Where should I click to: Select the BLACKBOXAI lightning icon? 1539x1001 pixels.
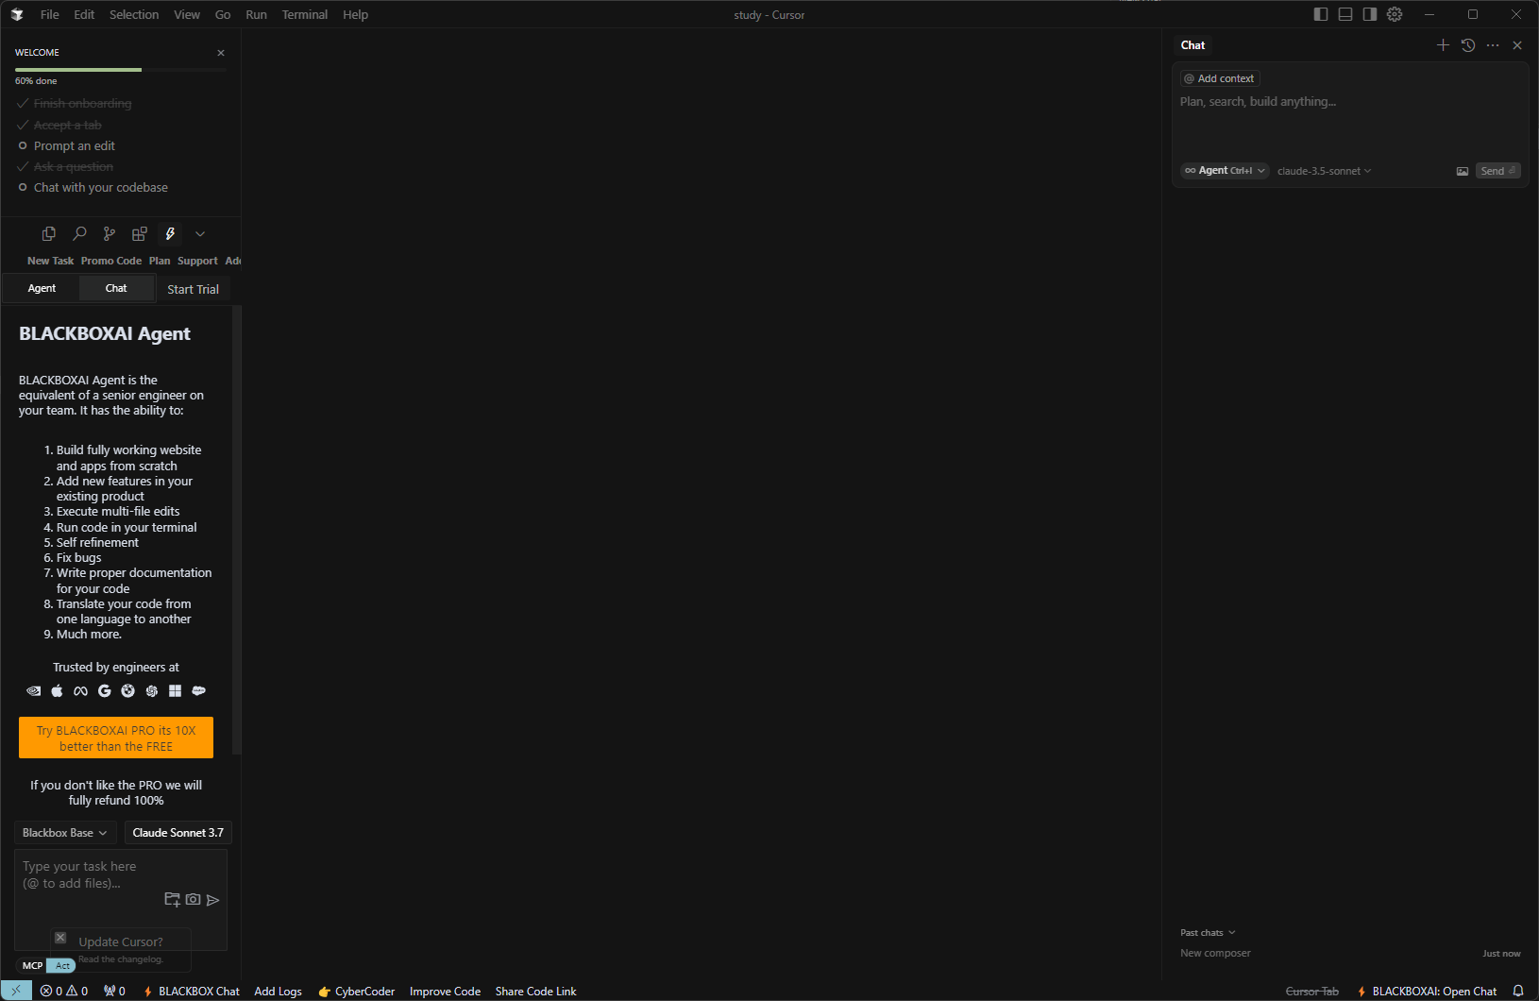[x=170, y=233]
